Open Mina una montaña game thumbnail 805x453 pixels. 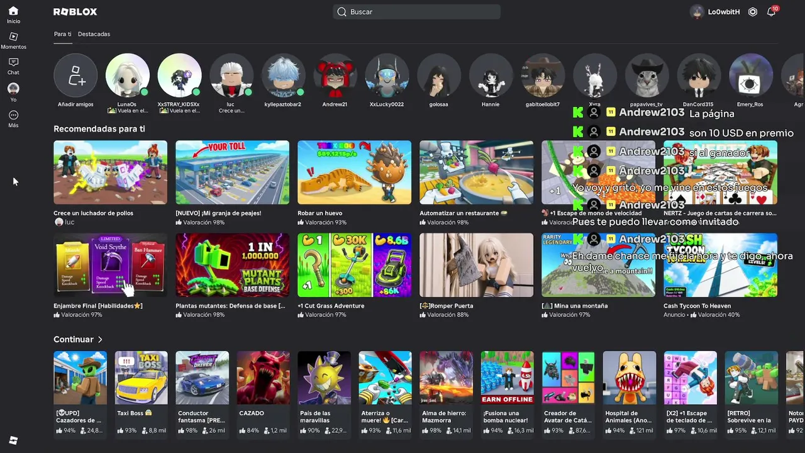click(598, 265)
